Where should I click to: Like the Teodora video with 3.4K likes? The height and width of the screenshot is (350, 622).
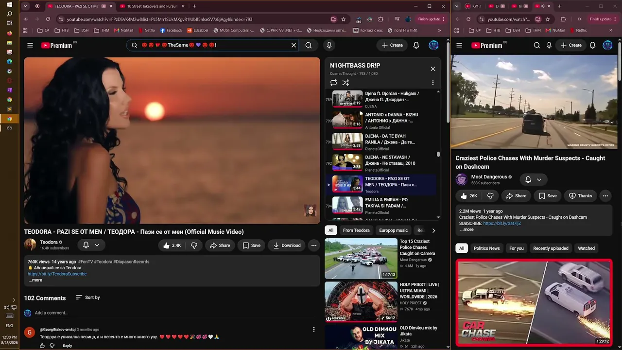pos(172,245)
